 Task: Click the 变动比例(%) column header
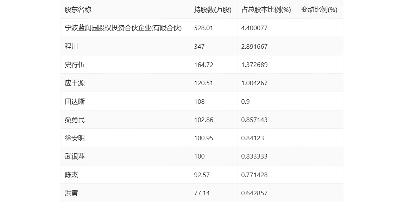pyautogui.click(x=319, y=10)
